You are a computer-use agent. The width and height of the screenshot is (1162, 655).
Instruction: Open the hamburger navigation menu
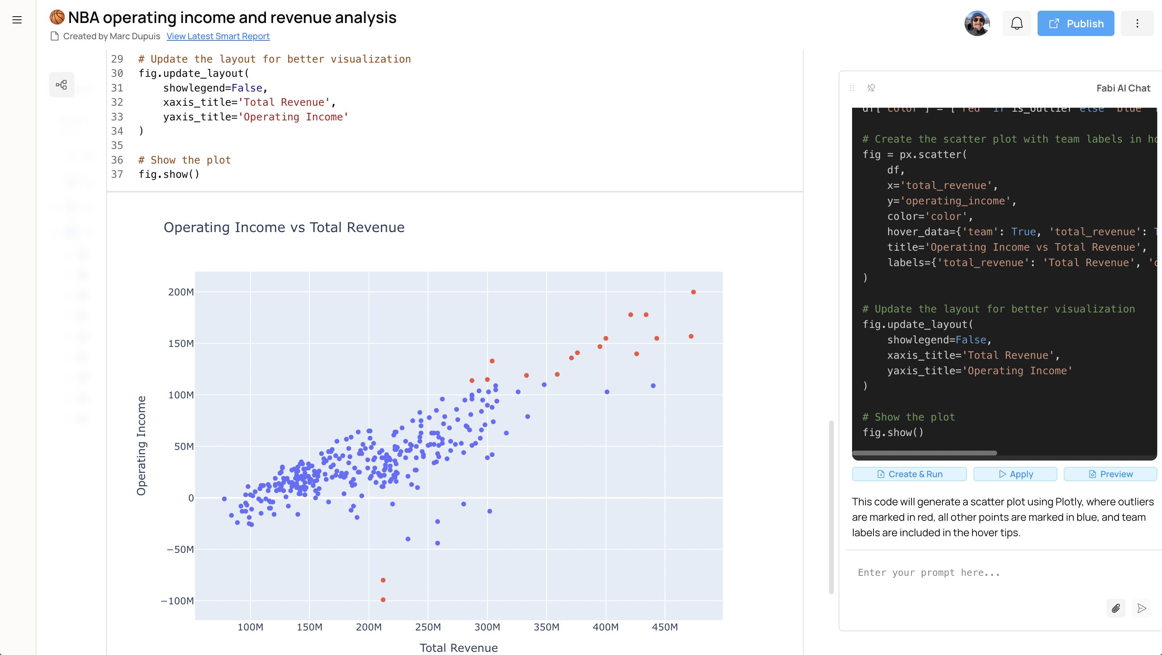pyautogui.click(x=17, y=20)
